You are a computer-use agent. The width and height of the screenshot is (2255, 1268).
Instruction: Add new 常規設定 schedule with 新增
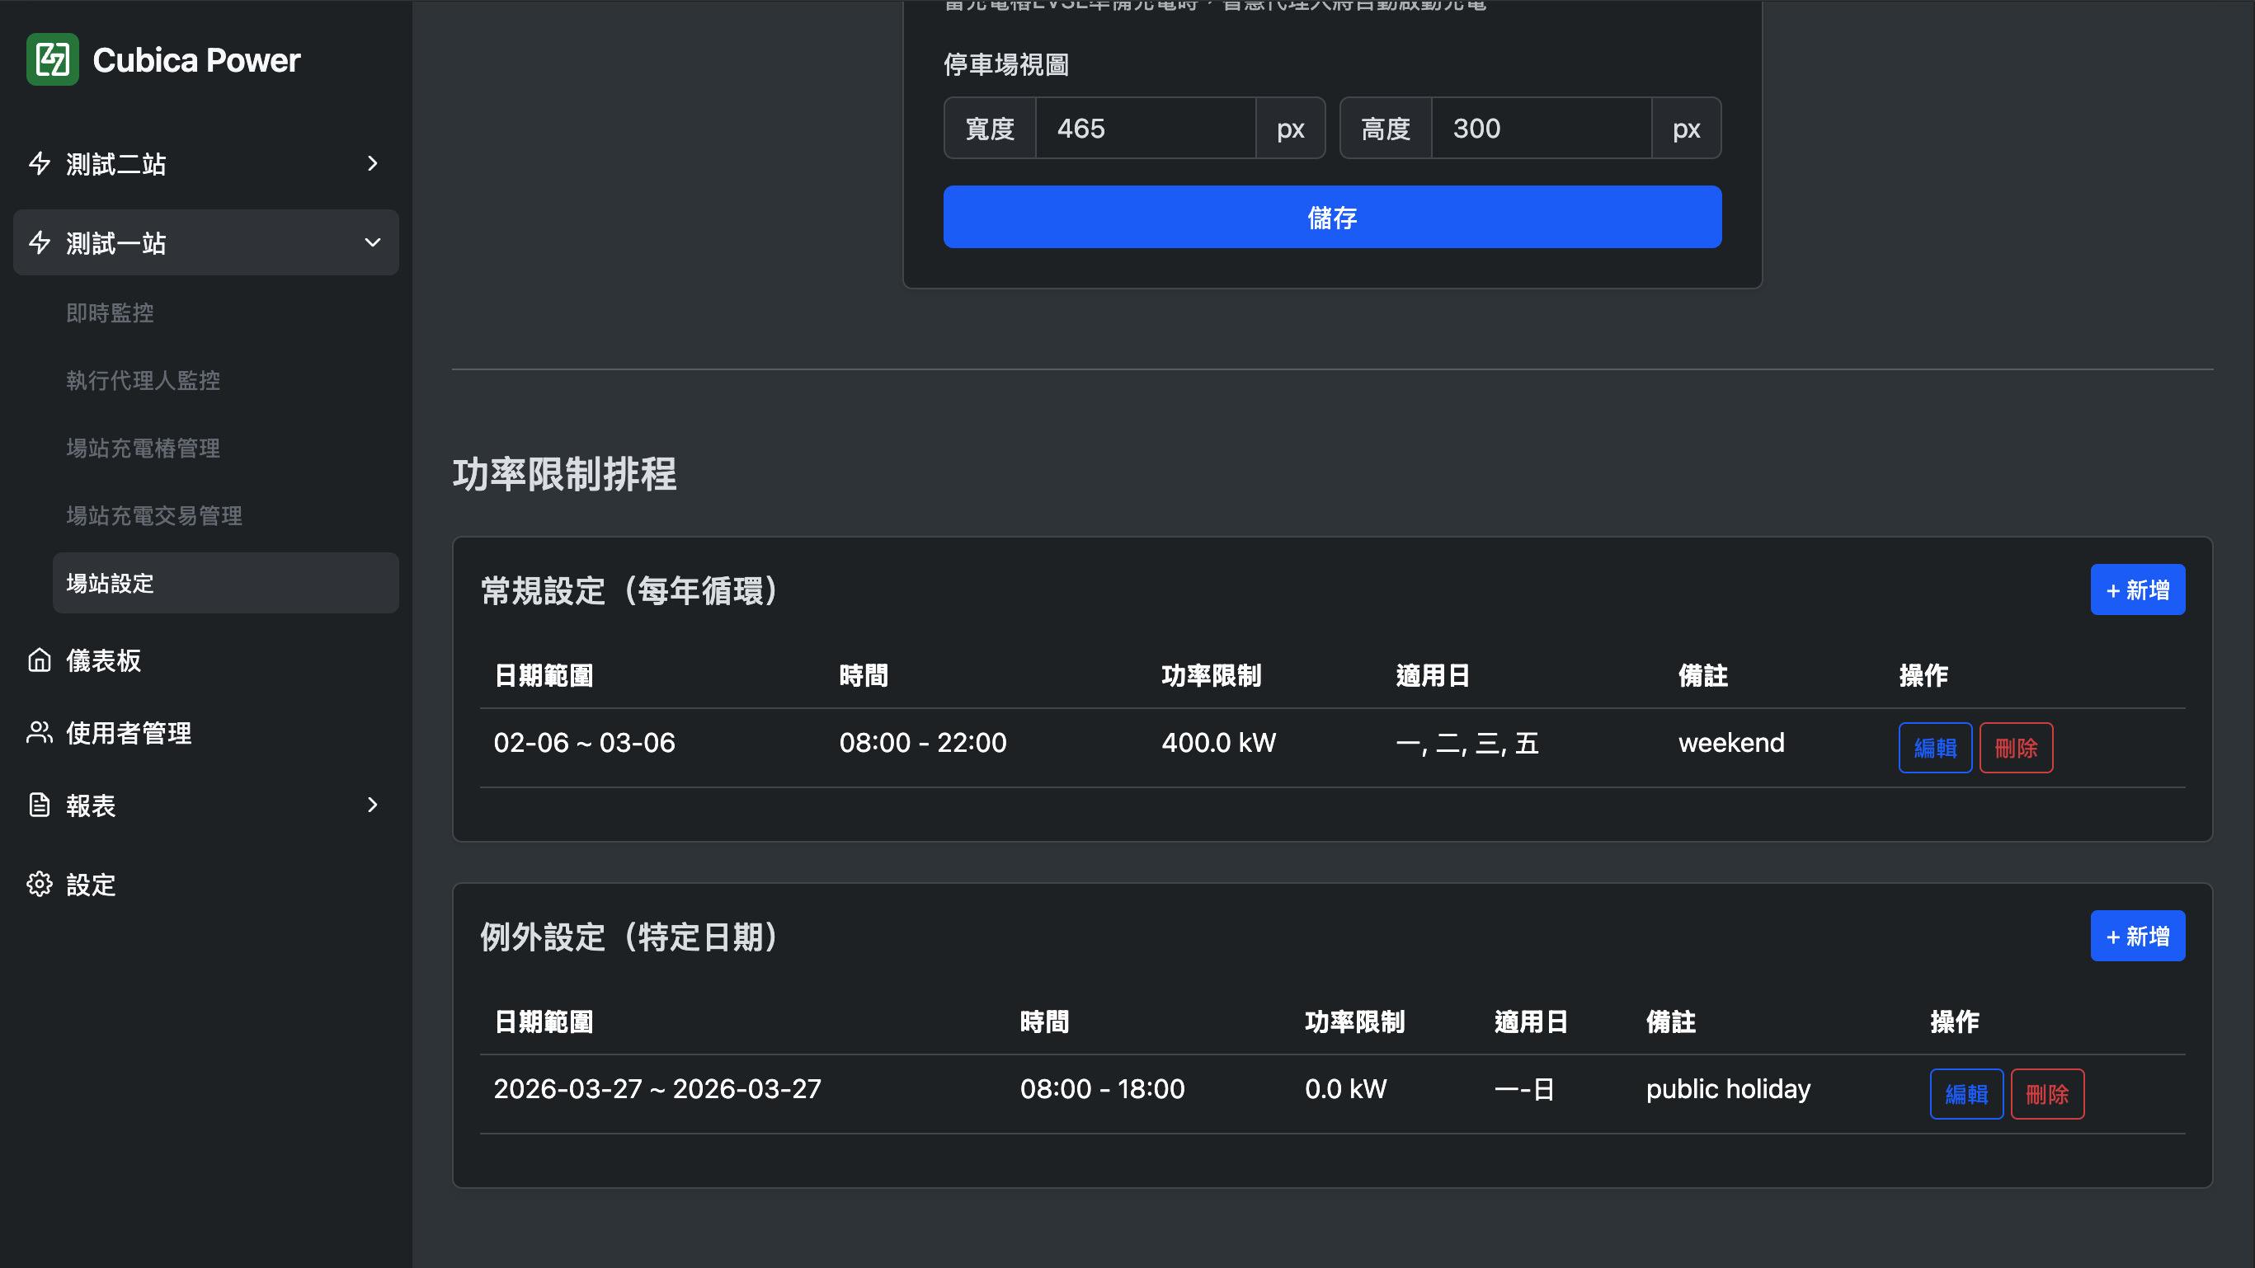click(x=2137, y=589)
